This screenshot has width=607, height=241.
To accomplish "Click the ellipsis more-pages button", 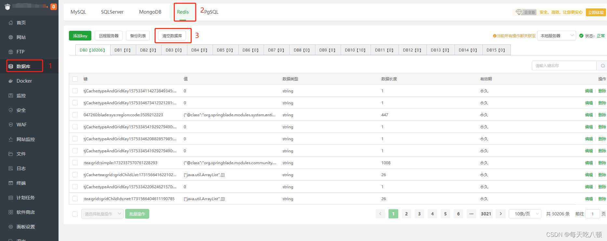I will pos(471,214).
